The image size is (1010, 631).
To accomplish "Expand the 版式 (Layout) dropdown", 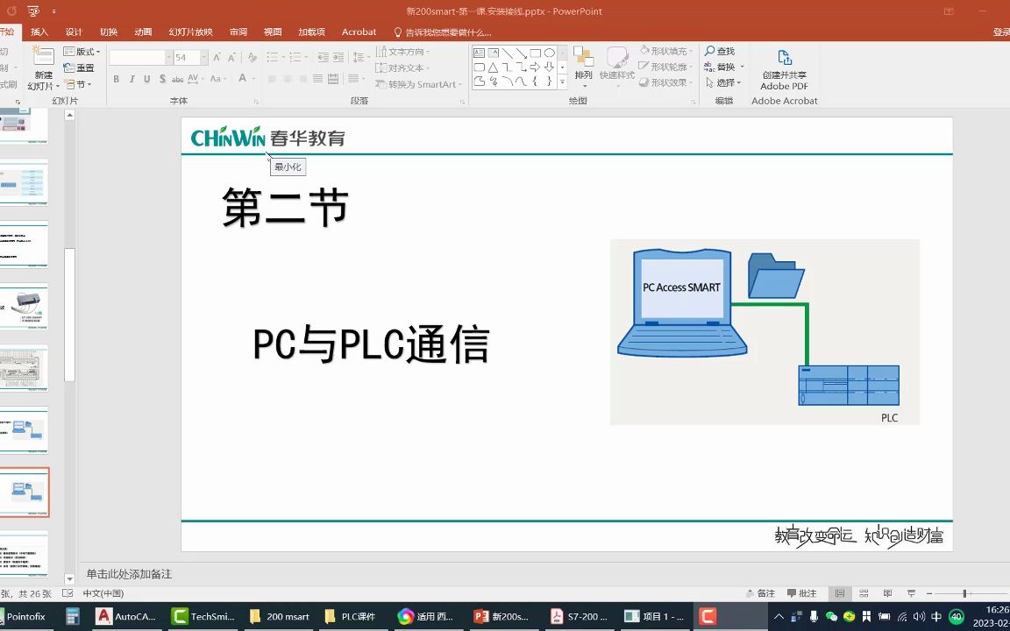I will (98, 53).
